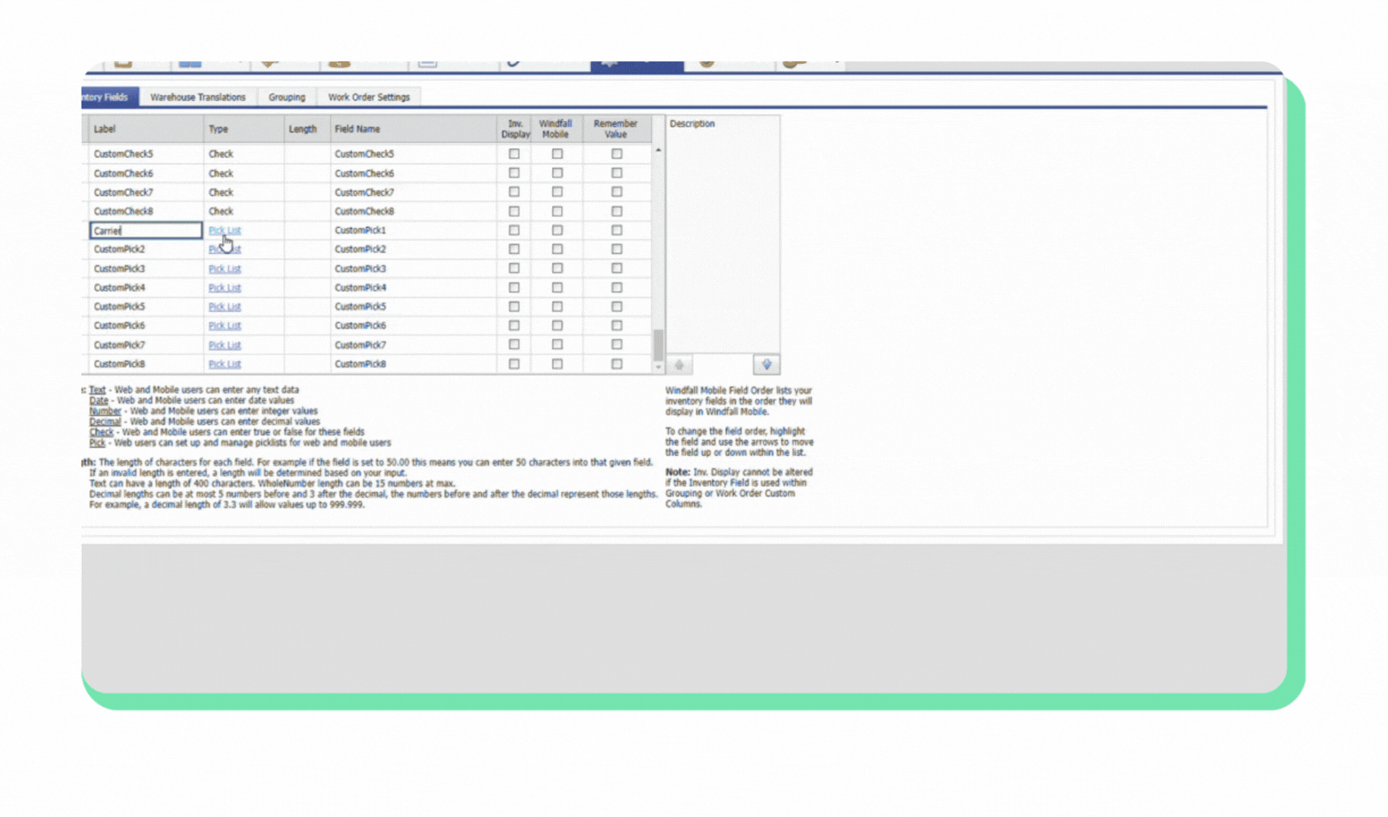Toggle Inv. Display checkbox for CustomCheck5
Image resolution: width=1388 pixels, height=817 pixels.
click(514, 154)
